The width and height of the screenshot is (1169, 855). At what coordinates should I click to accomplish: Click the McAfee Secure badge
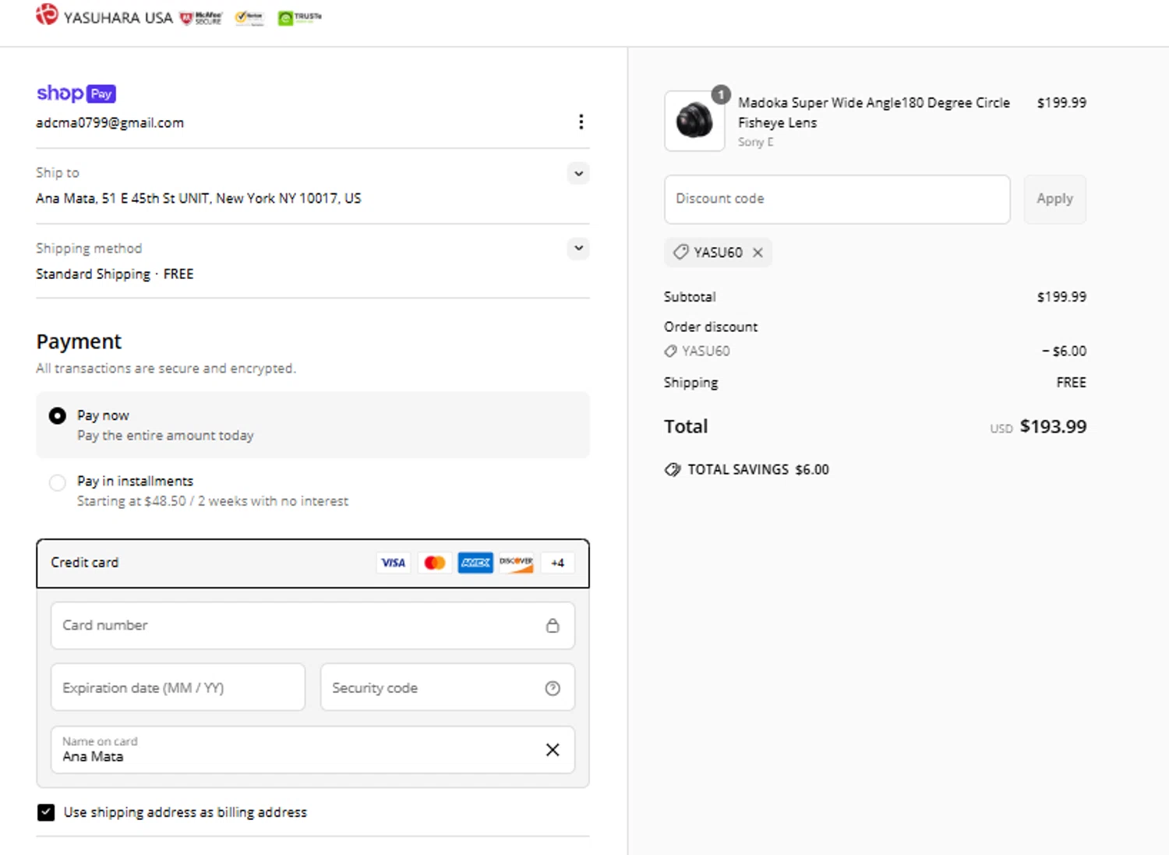(202, 18)
